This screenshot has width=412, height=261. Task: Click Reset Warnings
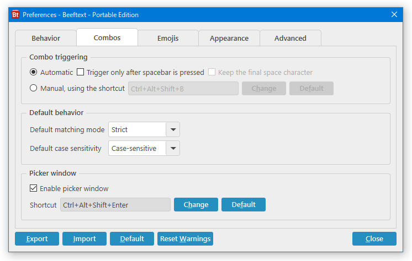(x=185, y=239)
